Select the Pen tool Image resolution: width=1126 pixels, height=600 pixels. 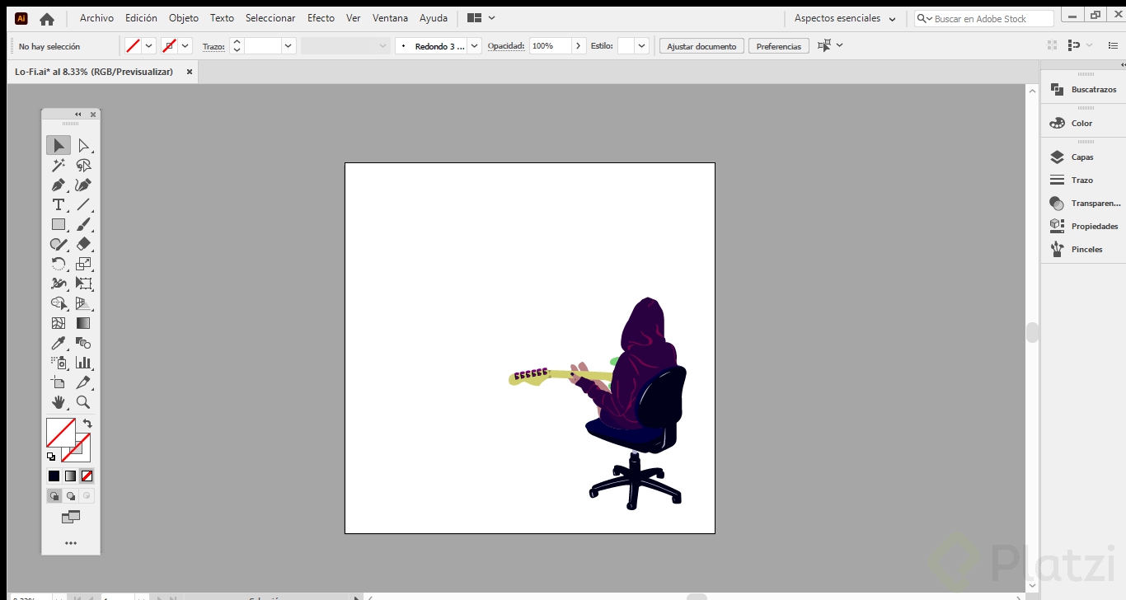pos(58,185)
